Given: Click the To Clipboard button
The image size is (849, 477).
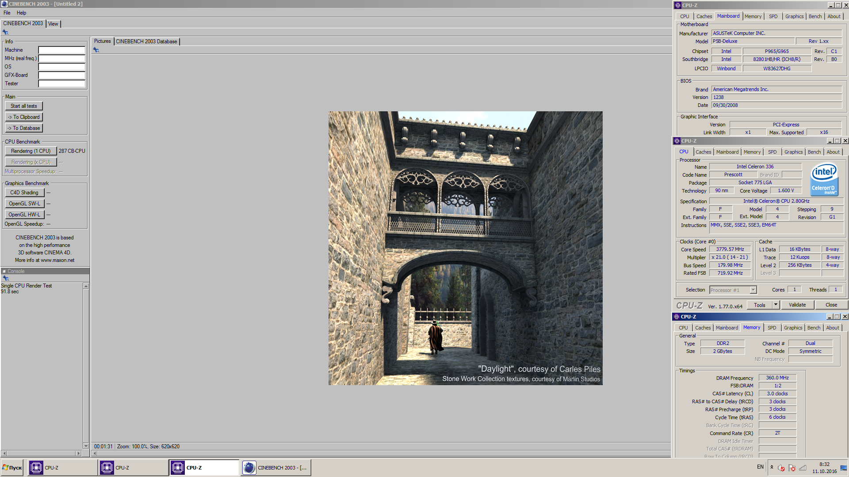Looking at the screenshot, I should [24, 117].
